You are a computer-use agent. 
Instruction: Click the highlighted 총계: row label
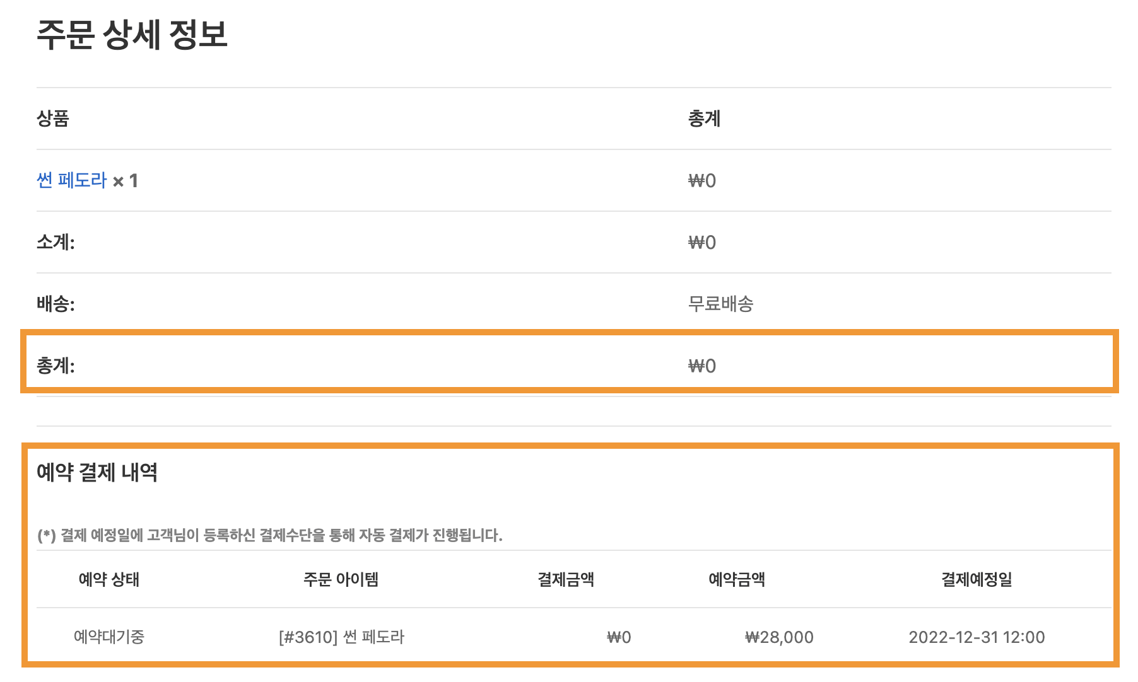click(x=56, y=366)
